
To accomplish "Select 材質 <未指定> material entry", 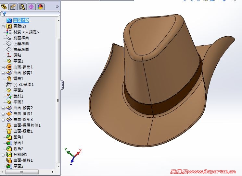I will point(26,32).
